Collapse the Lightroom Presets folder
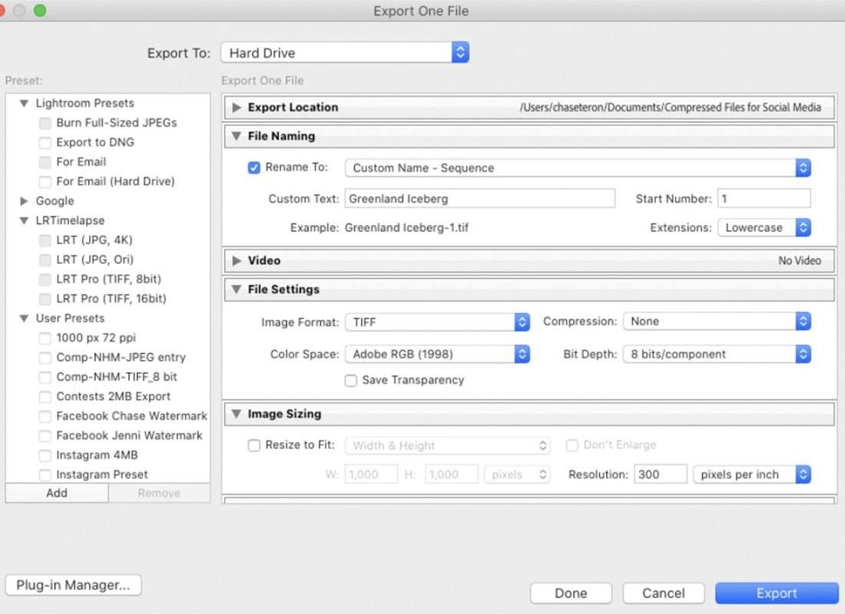 24,104
